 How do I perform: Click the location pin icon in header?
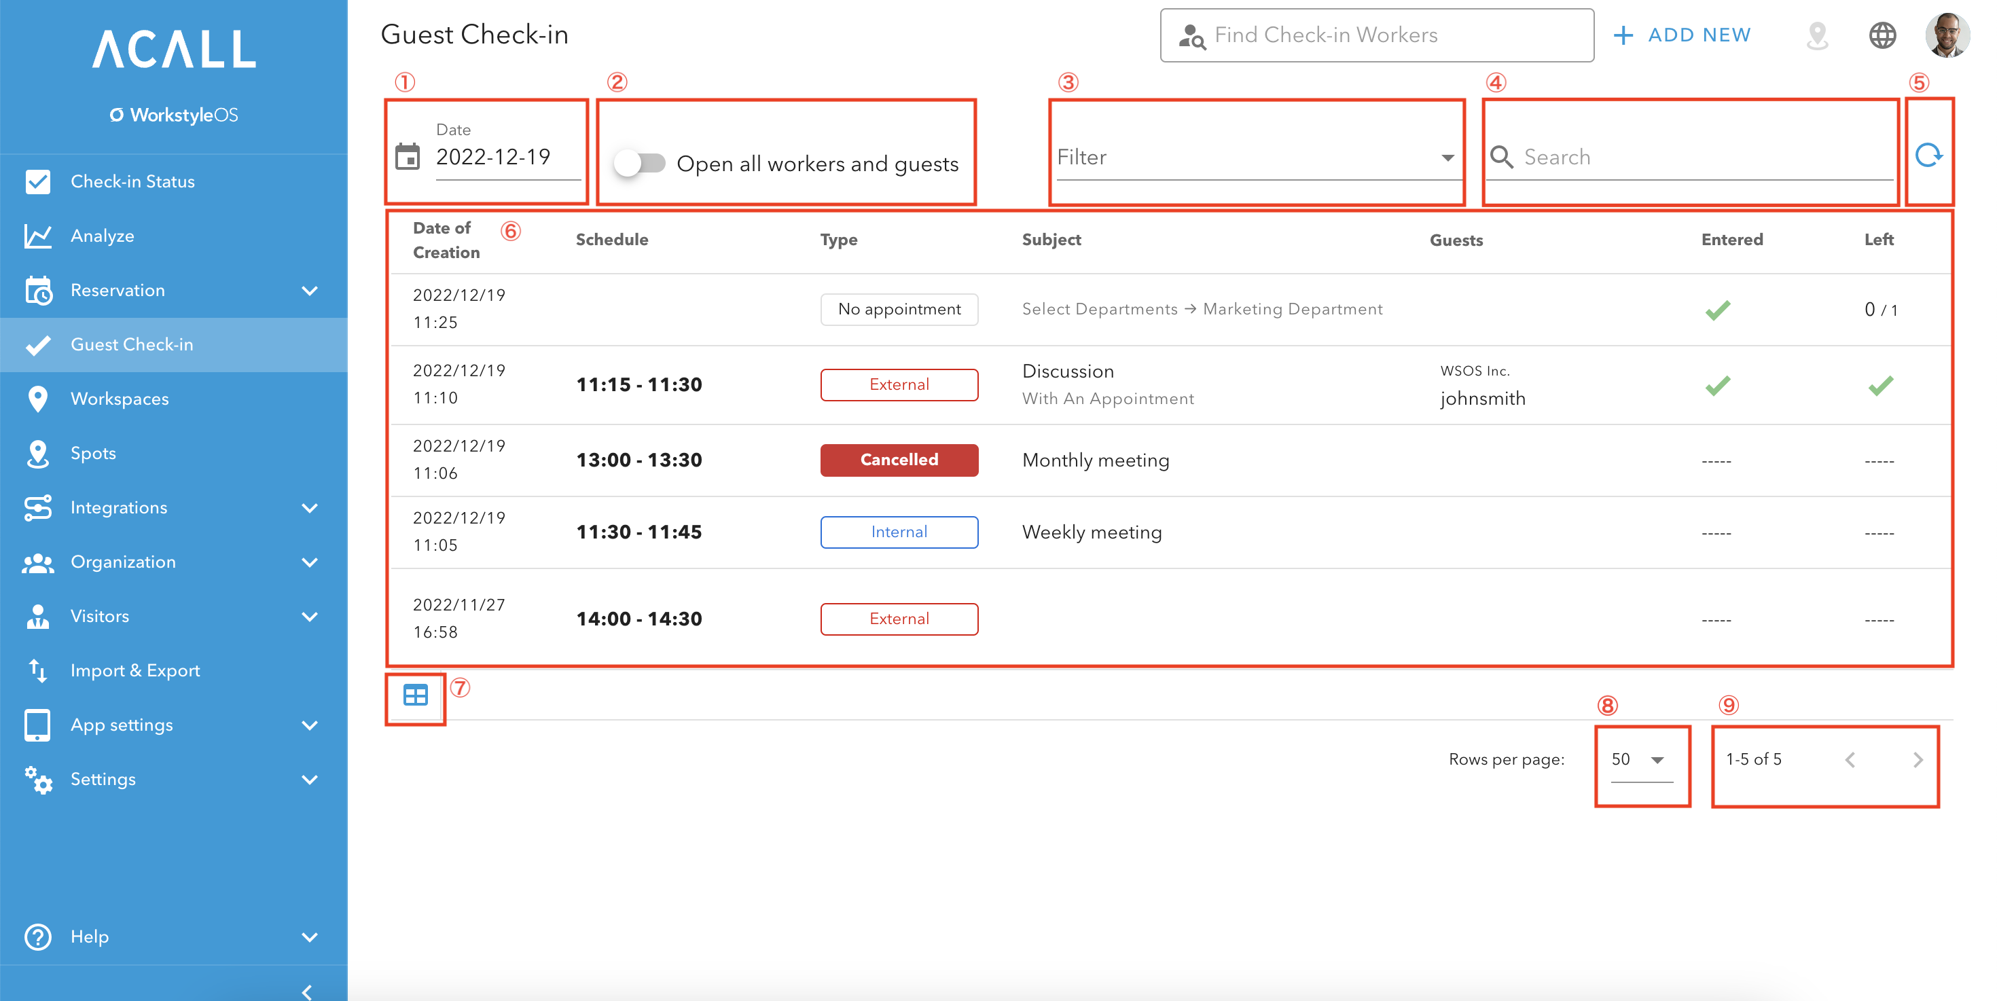(1817, 35)
